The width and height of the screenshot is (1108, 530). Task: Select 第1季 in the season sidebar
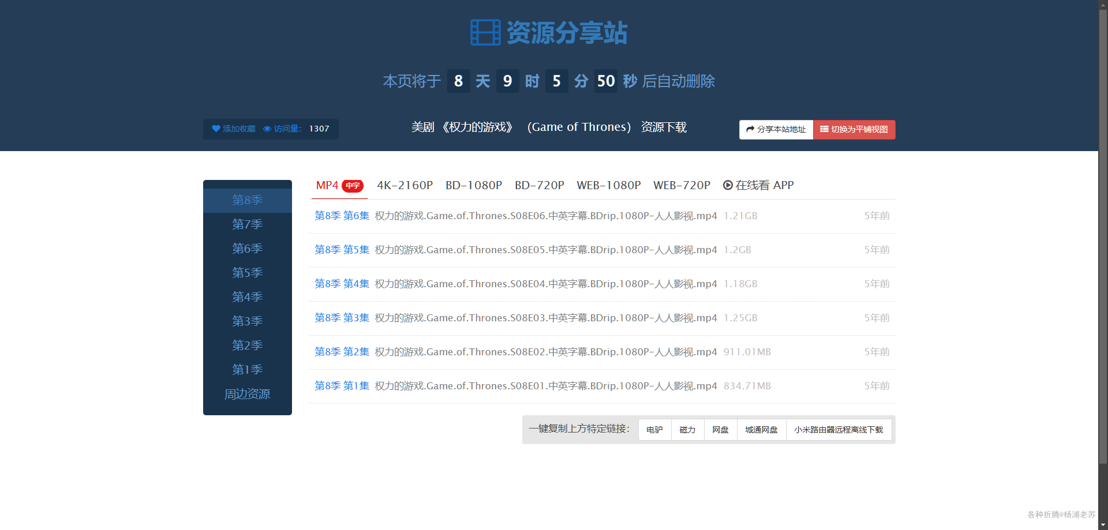click(248, 370)
